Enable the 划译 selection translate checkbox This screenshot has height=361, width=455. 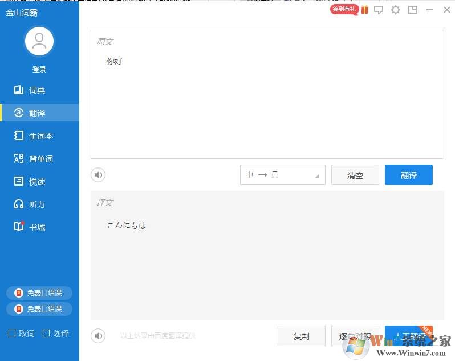46,333
